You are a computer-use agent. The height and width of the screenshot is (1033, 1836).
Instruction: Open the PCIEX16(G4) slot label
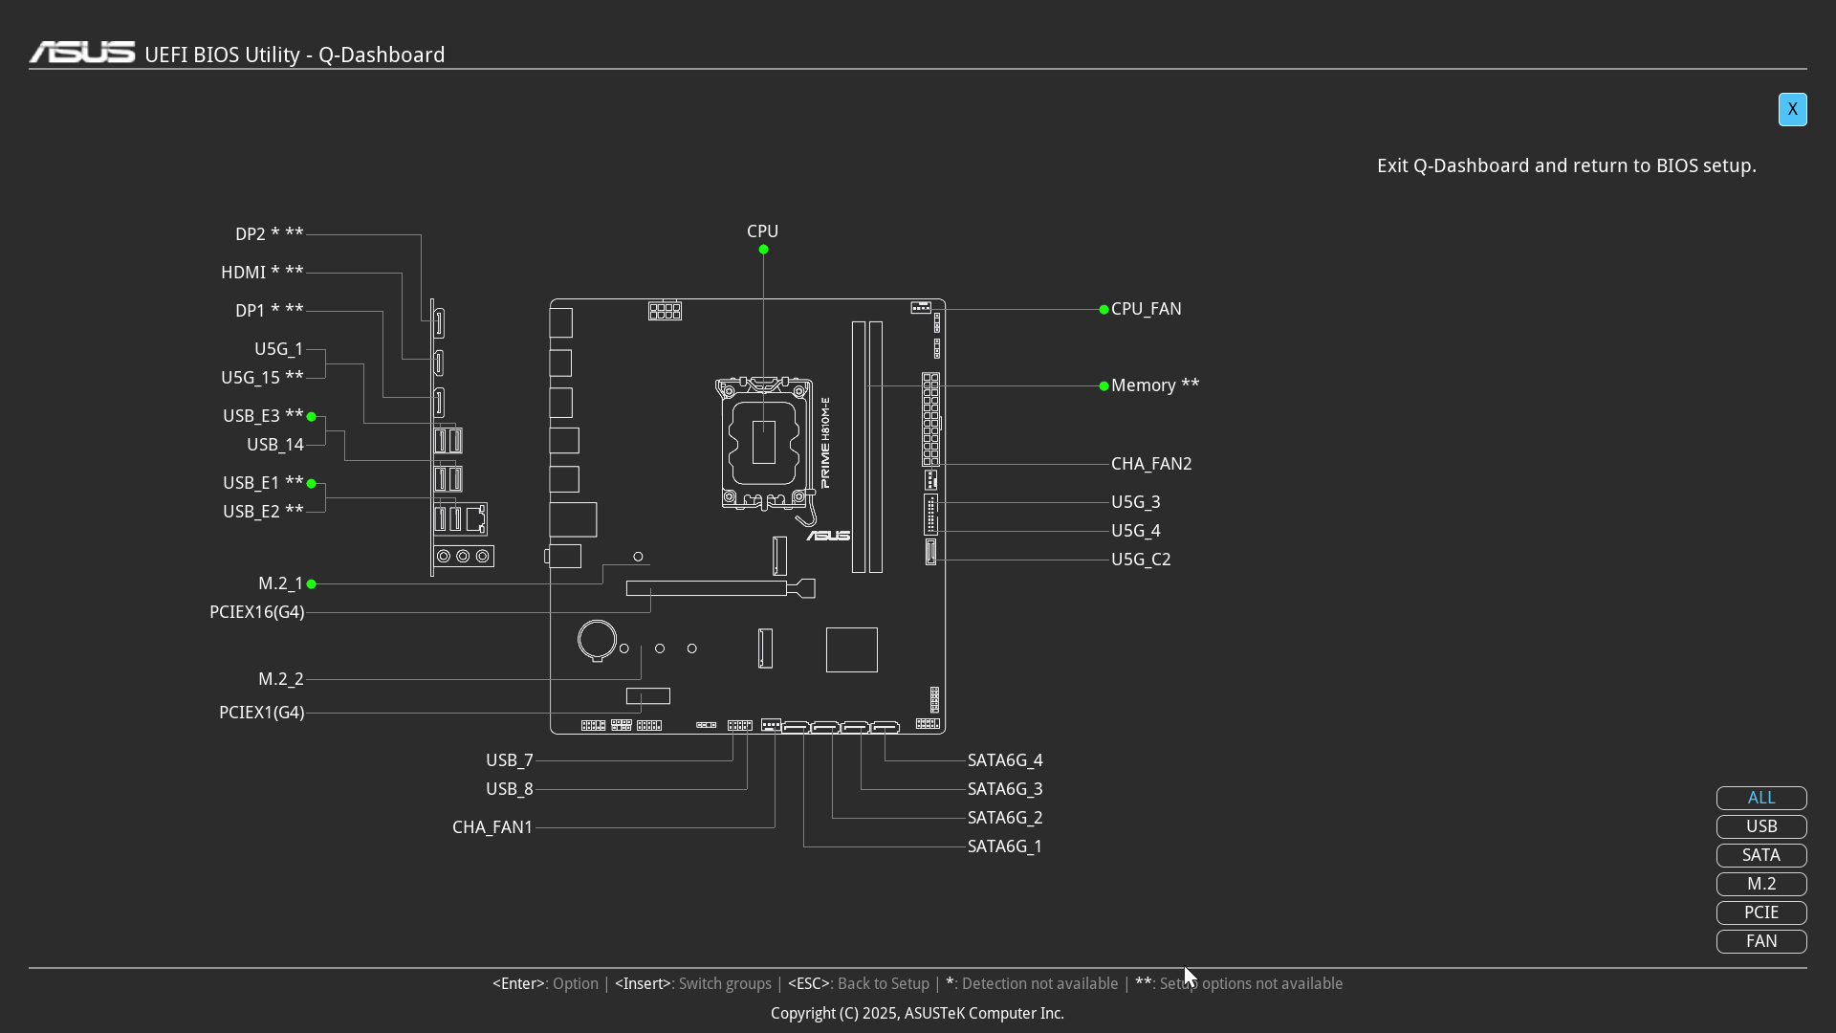256,612
